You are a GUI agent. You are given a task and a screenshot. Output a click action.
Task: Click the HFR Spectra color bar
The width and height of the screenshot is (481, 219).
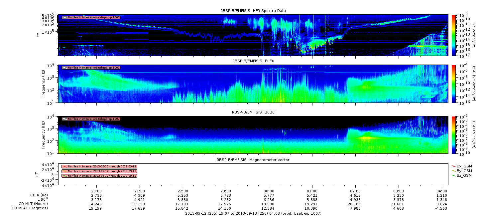coord(453,35)
